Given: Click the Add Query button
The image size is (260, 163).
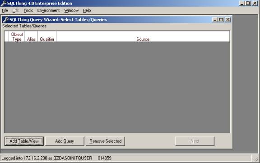Looking at the screenshot, I should pyautogui.click(x=65, y=141).
